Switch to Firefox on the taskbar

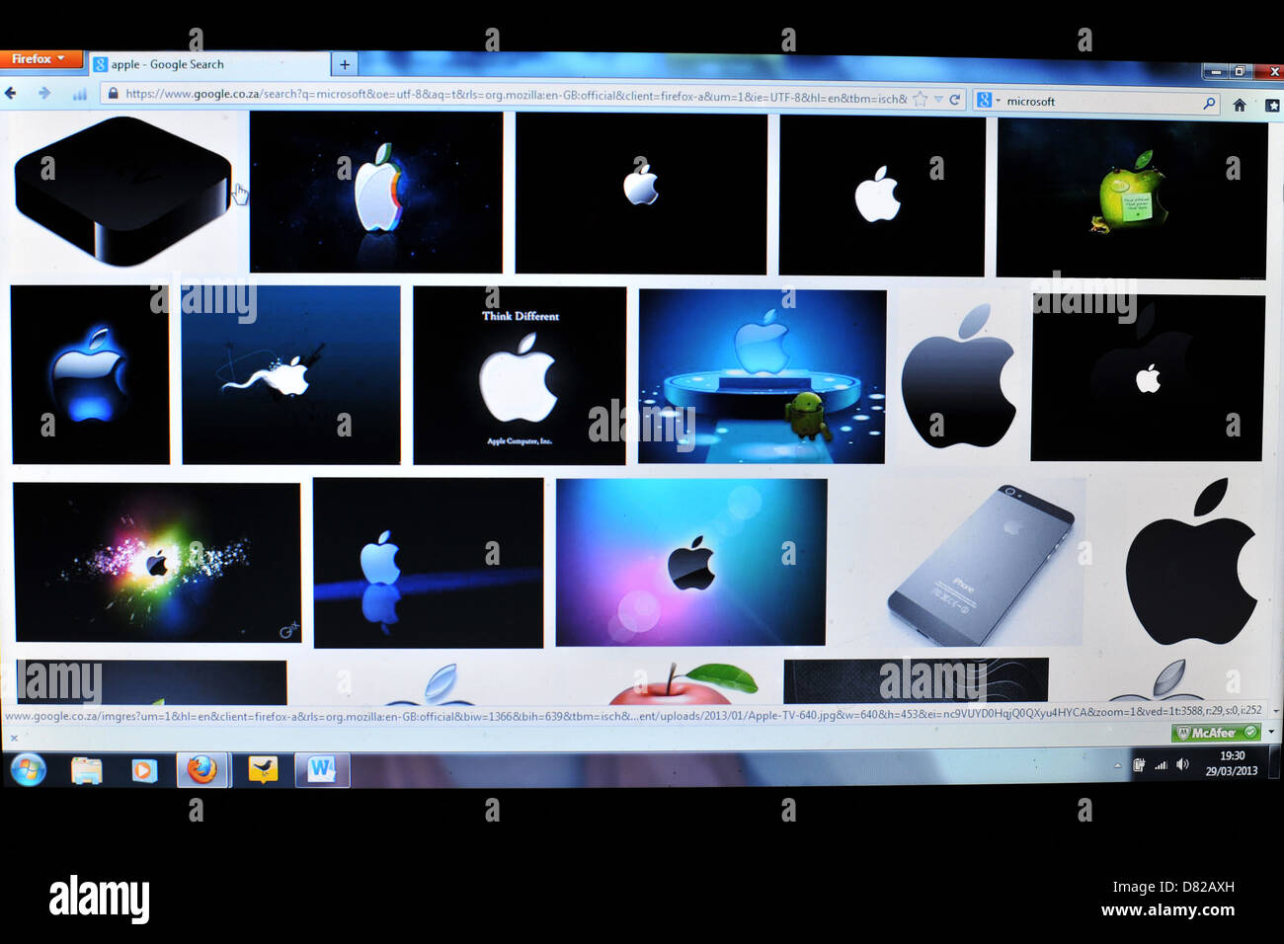[x=203, y=769]
